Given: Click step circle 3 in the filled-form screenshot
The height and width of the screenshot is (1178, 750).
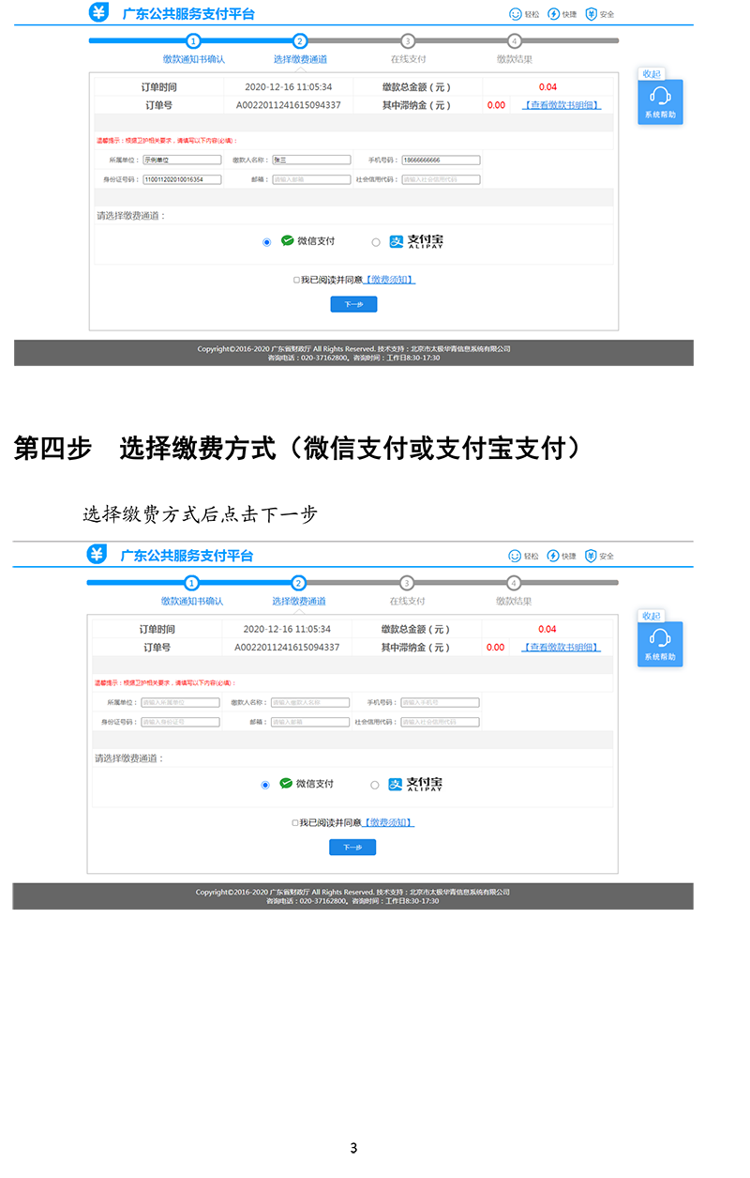Looking at the screenshot, I should (408, 41).
